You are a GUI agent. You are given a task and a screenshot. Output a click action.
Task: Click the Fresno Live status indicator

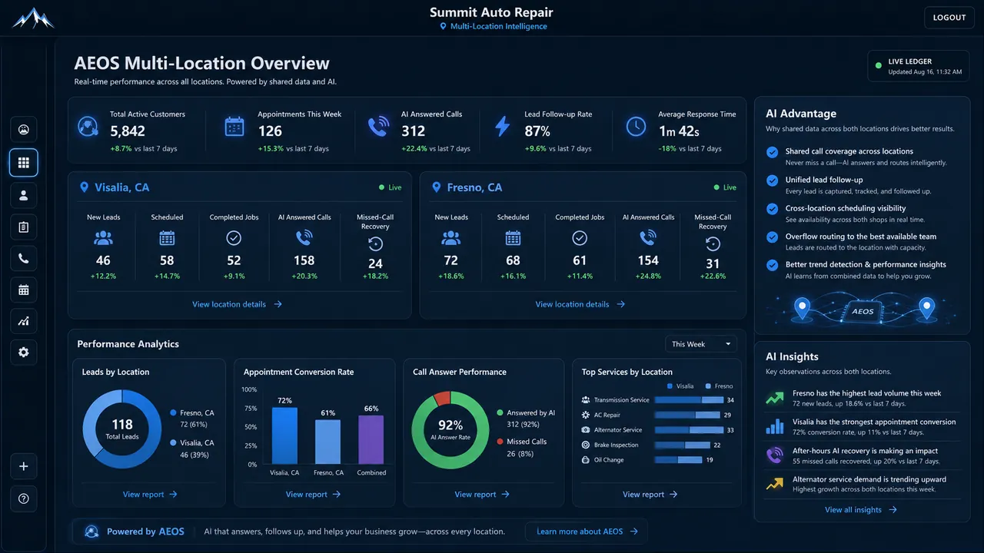tap(725, 187)
